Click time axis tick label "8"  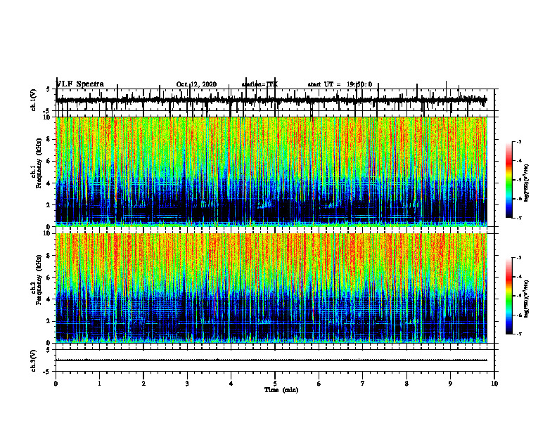point(406,384)
